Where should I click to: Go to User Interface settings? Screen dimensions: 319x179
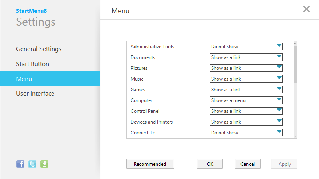(35, 94)
